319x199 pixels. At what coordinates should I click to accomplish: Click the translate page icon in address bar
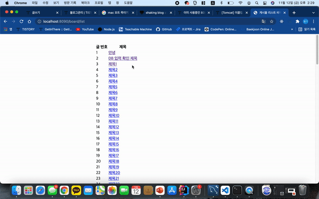click(264, 21)
